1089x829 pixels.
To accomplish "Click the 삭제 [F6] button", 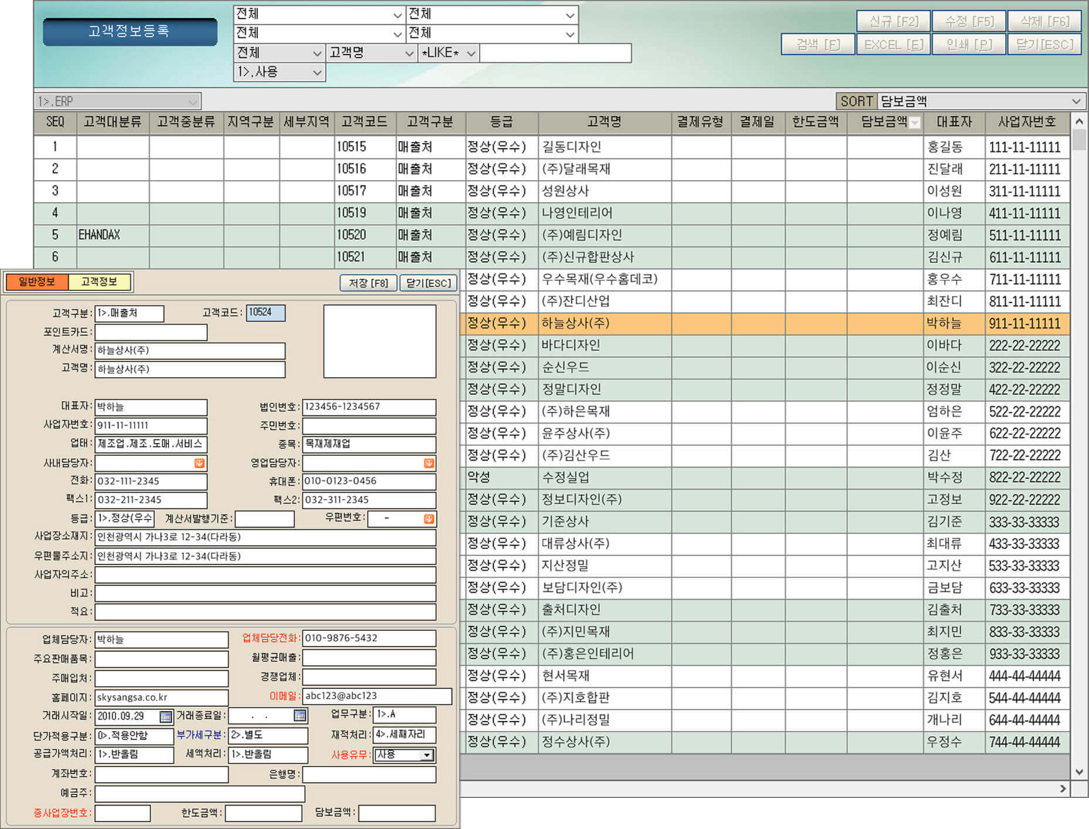I will (x=1044, y=22).
